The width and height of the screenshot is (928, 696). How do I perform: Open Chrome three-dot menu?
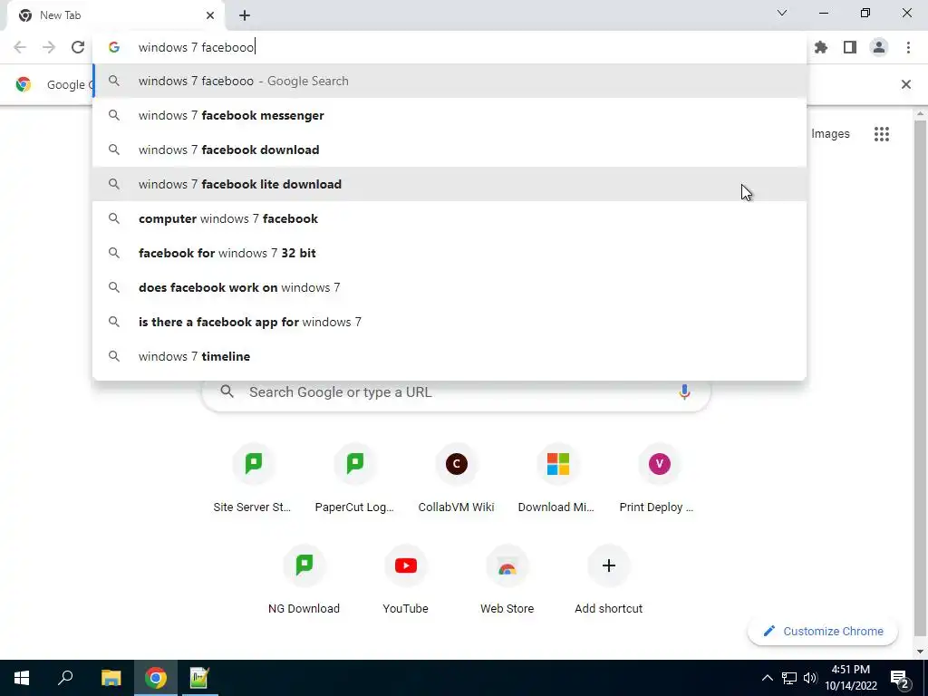(x=908, y=47)
